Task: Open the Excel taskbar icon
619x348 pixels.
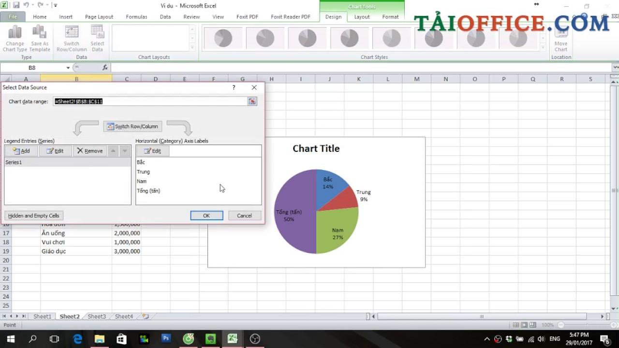Action: [x=233, y=339]
